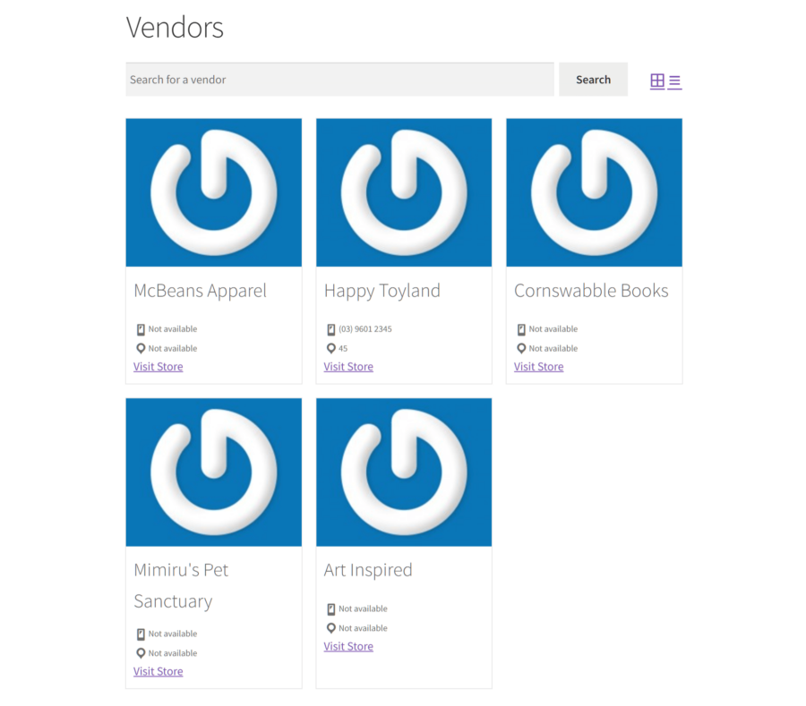The height and width of the screenshot is (706, 806).
Task: Click Art Inspired's store logo
Action: [x=403, y=472]
